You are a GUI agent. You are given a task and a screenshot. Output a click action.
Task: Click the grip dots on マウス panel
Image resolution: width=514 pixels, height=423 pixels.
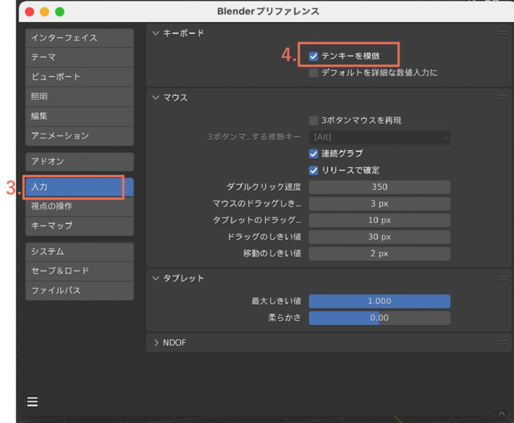[502, 97]
